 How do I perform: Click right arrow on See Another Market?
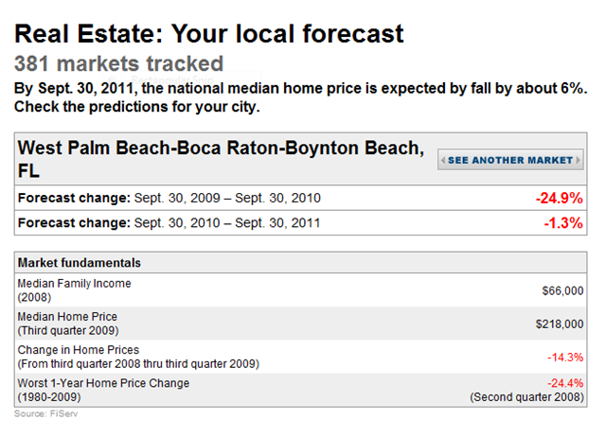coord(579,160)
